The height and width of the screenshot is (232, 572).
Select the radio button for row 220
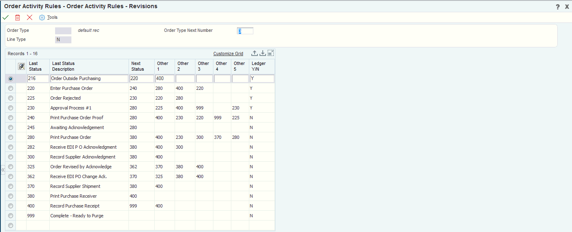(x=11, y=88)
